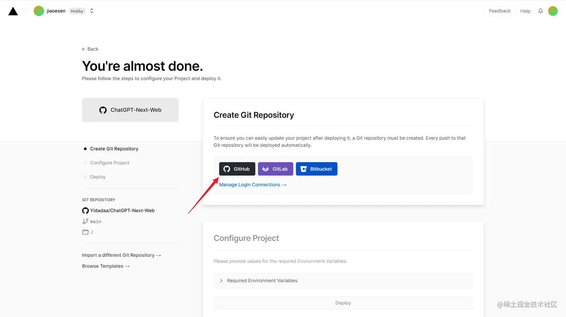Screen dimensions: 566x317
Task: Open the Help link
Action: (x=525, y=11)
